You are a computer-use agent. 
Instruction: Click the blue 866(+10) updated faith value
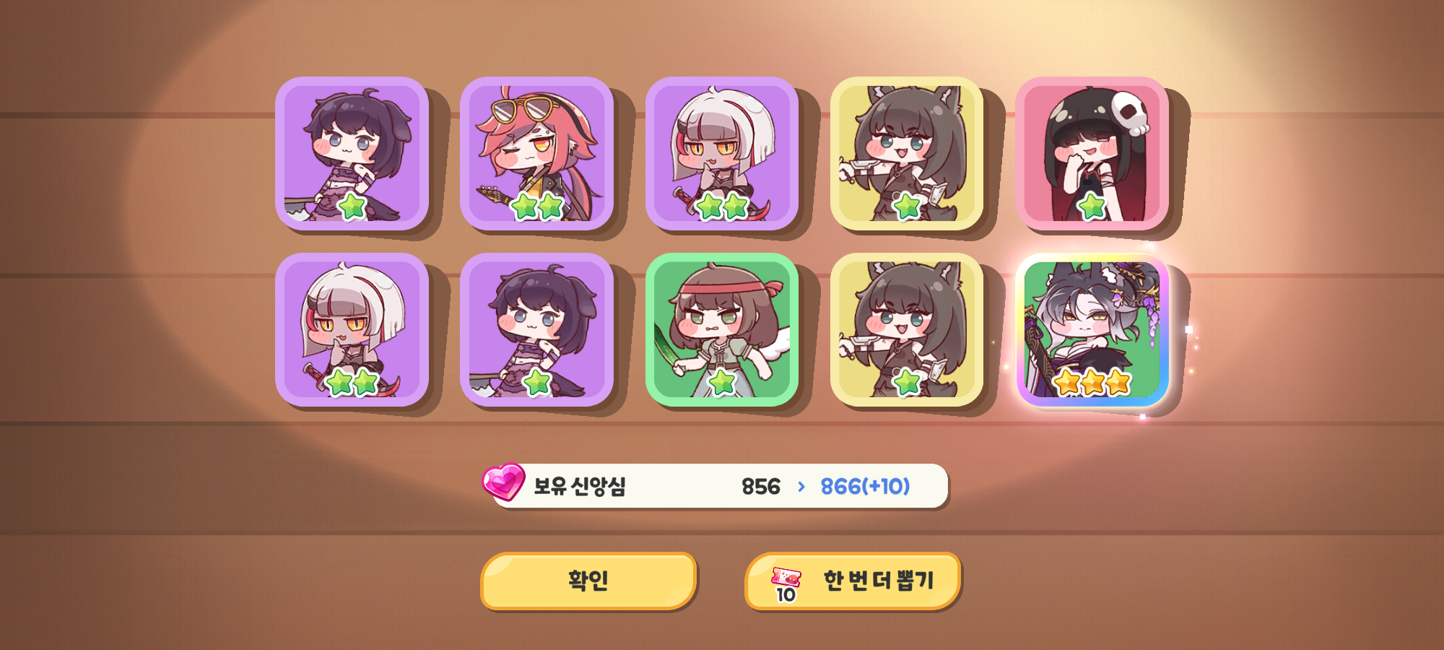865,487
